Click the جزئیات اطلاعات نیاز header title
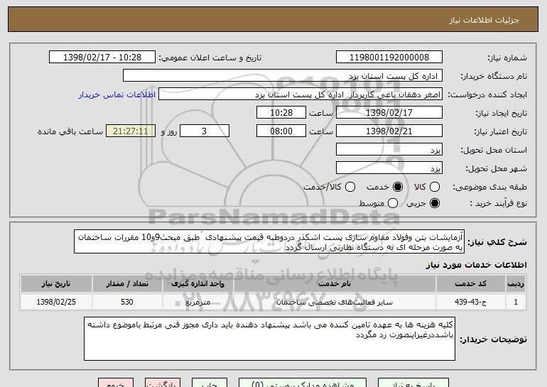The width and height of the screenshot is (547, 387). (x=484, y=20)
